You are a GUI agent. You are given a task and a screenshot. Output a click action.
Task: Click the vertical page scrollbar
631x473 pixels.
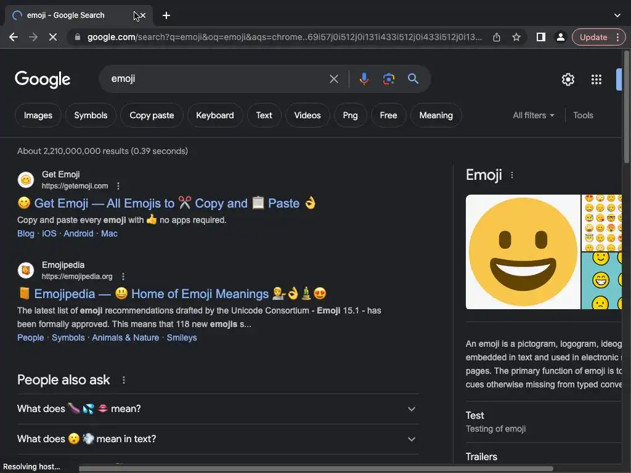tap(626, 107)
